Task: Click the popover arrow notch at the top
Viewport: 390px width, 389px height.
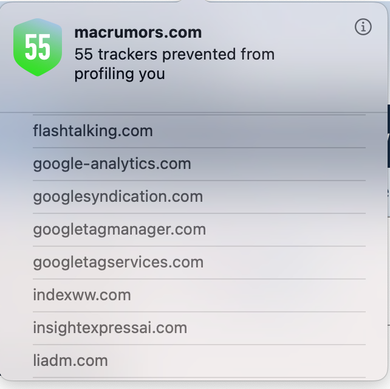Action: pos(193,1)
